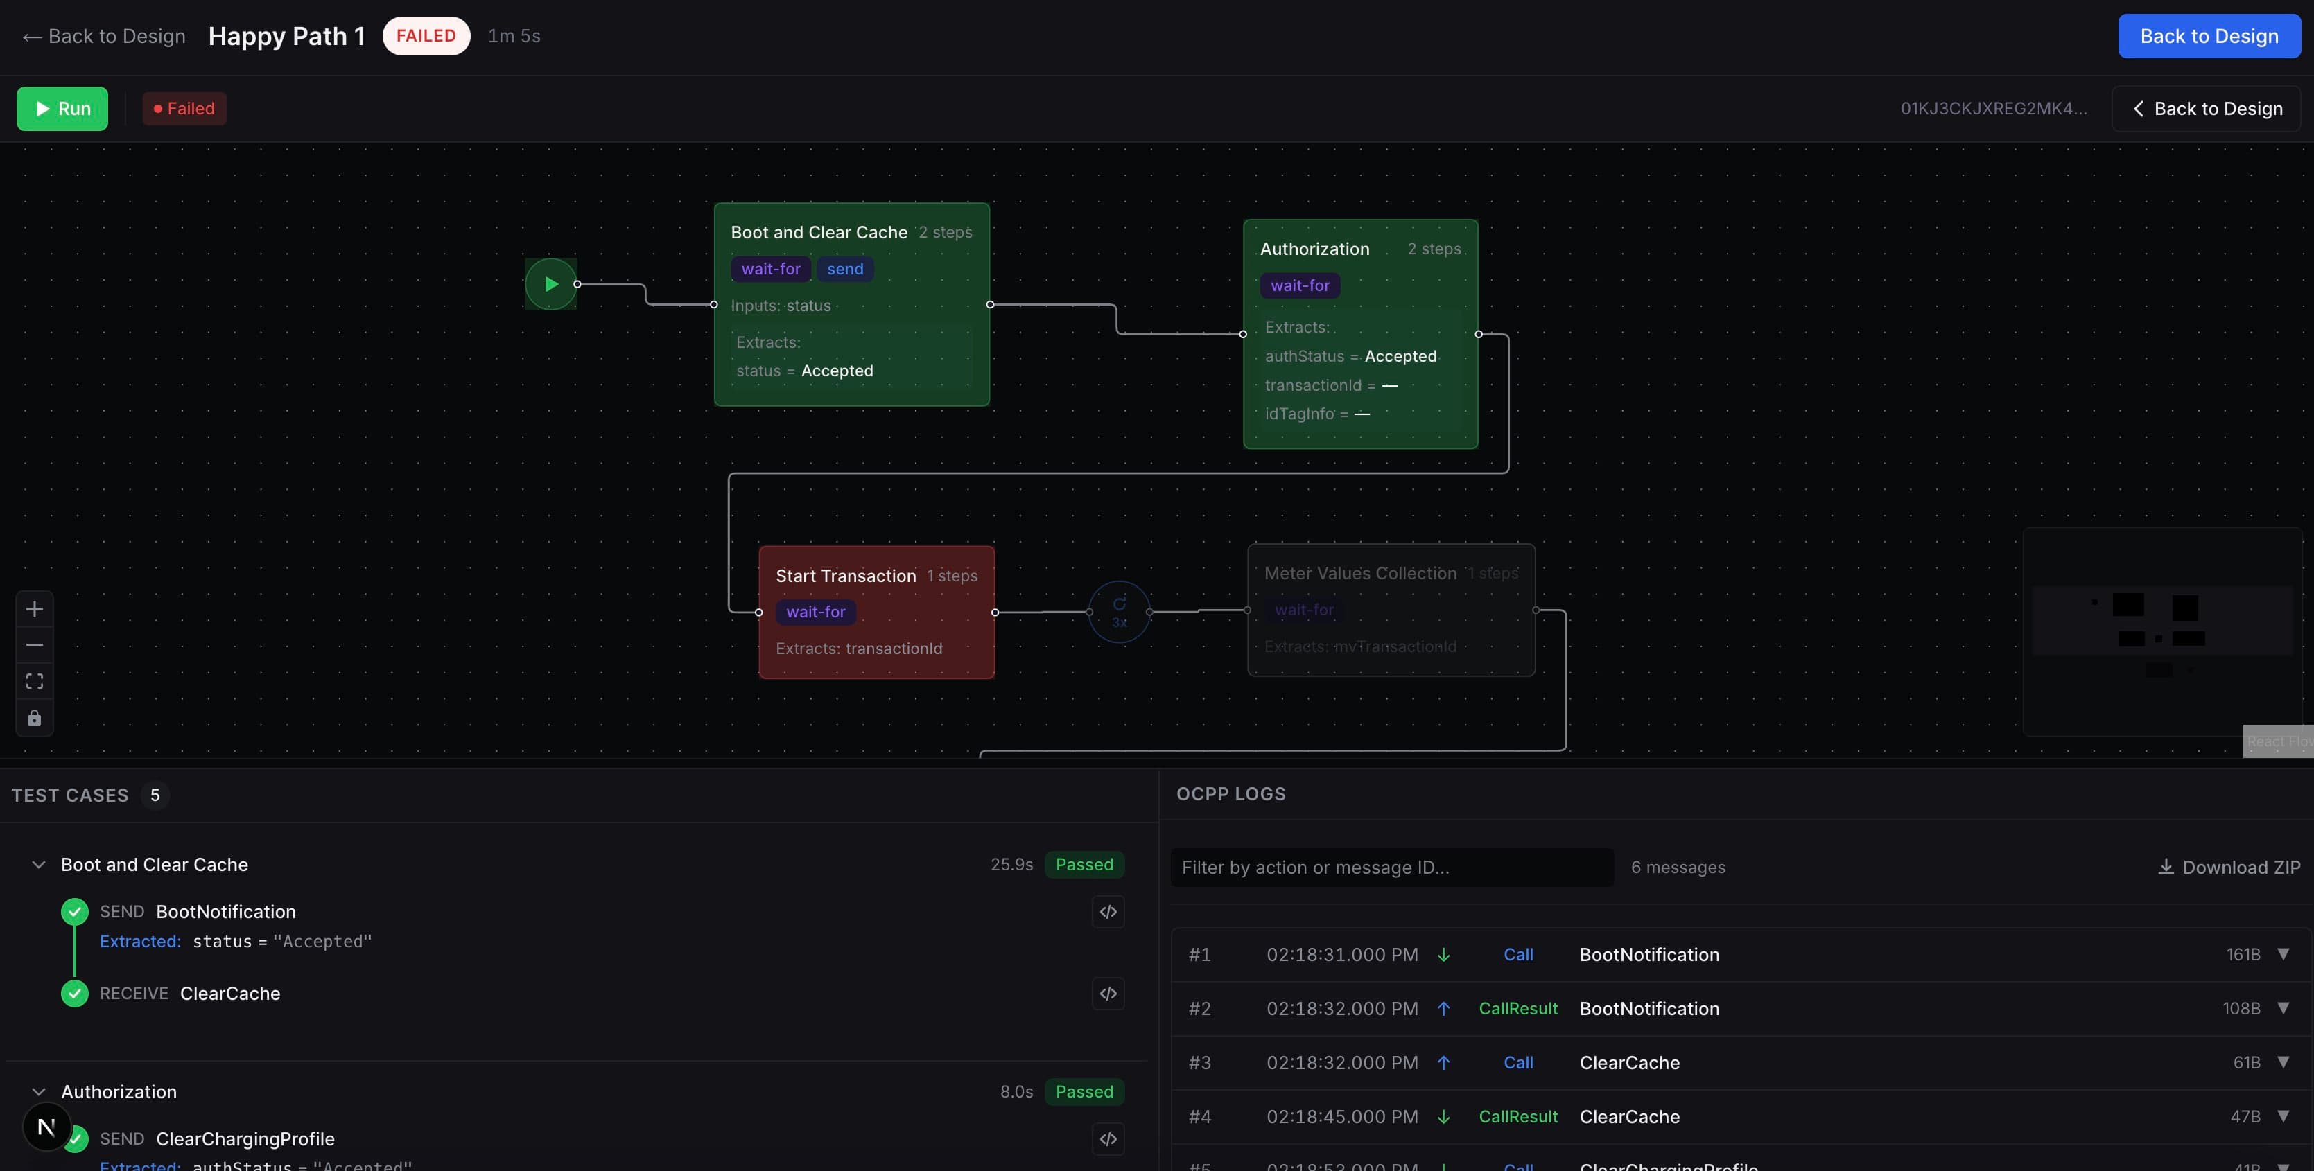Click the green play start node on canvas
The image size is (2314, 1171).
[550, 283]
